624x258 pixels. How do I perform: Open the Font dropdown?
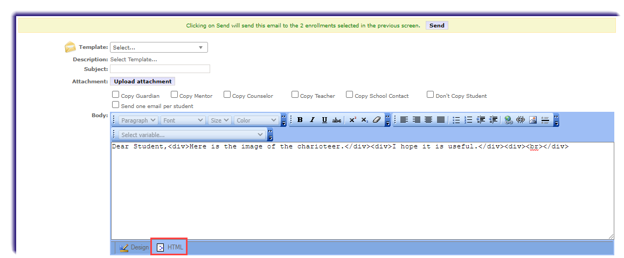(x=183, y=120)
